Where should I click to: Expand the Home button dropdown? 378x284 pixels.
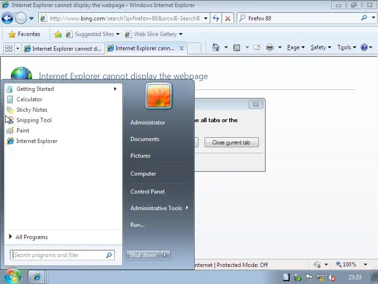tap(226, 47)
